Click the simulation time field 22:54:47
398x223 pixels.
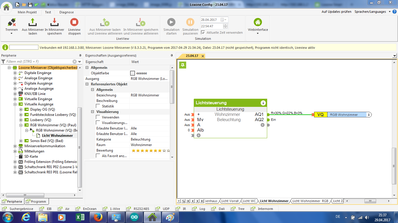pos(212,26)
